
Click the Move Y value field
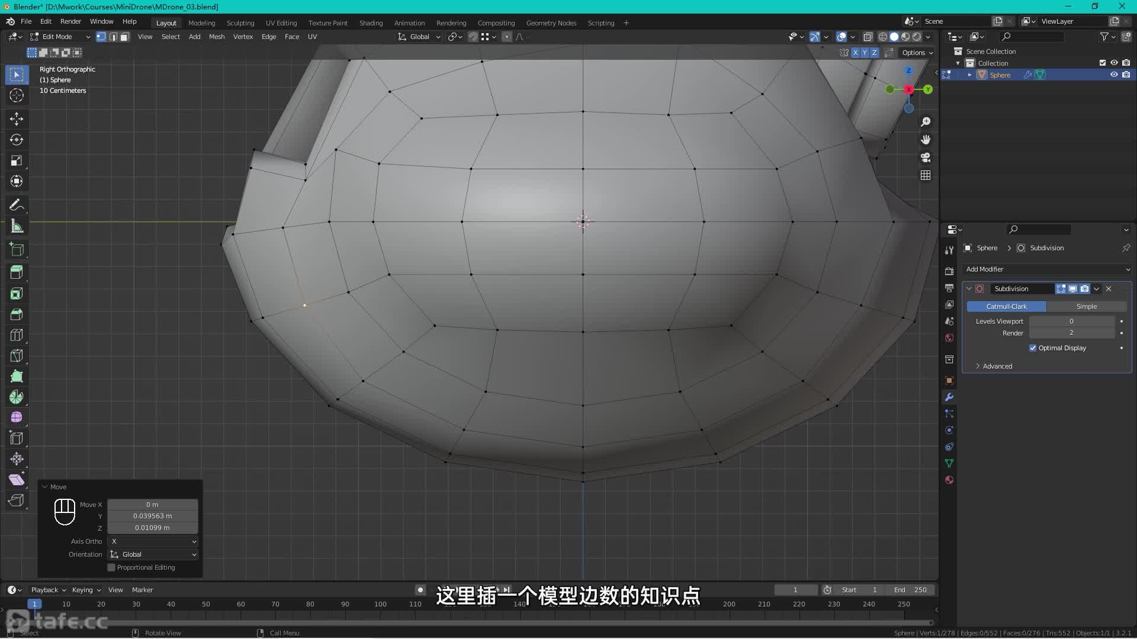point(152,516)
